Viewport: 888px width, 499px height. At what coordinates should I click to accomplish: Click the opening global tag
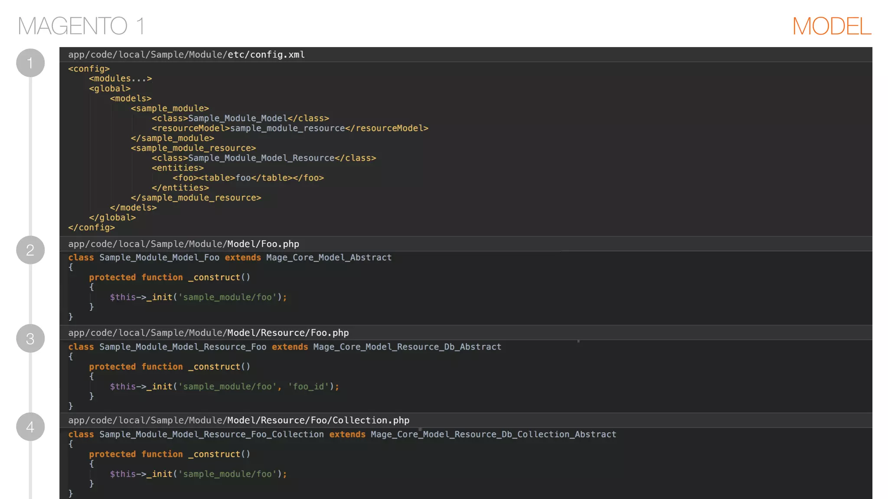[x=110, y=88]
